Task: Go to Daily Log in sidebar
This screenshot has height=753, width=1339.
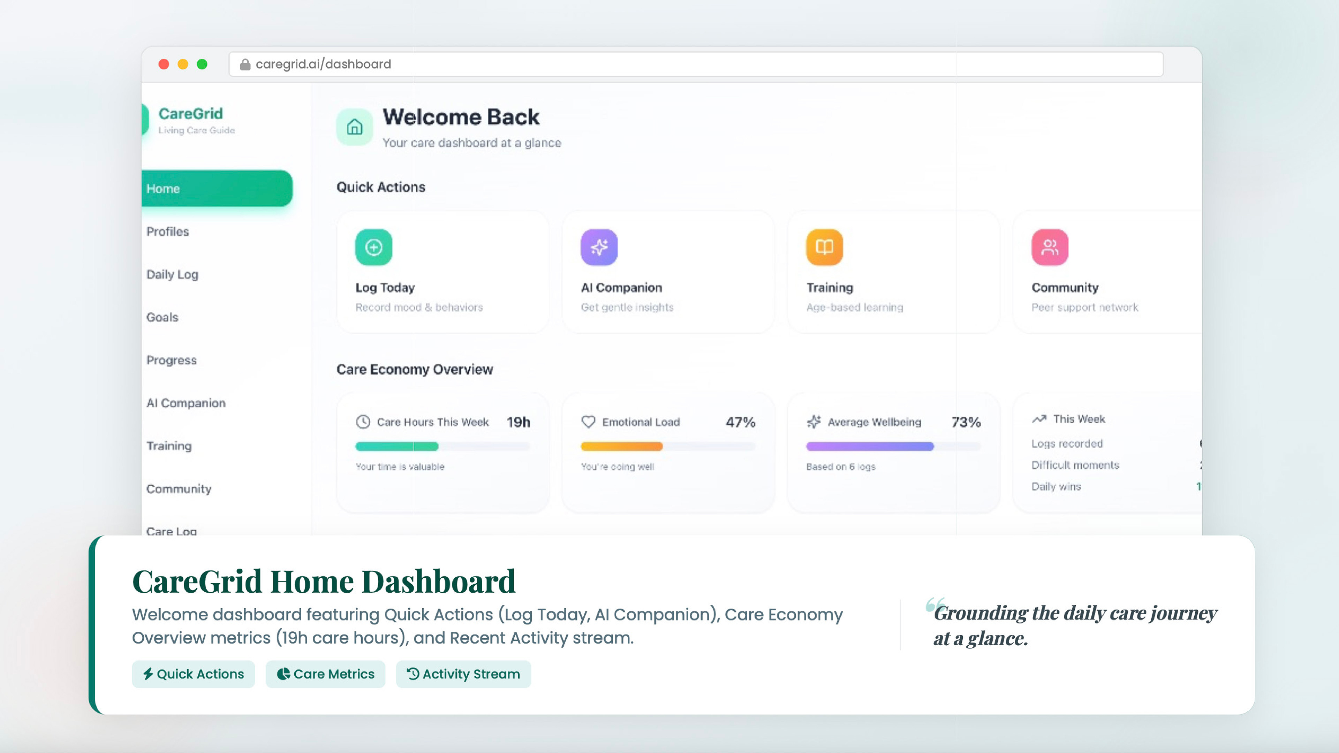Action: click(172, 274)
